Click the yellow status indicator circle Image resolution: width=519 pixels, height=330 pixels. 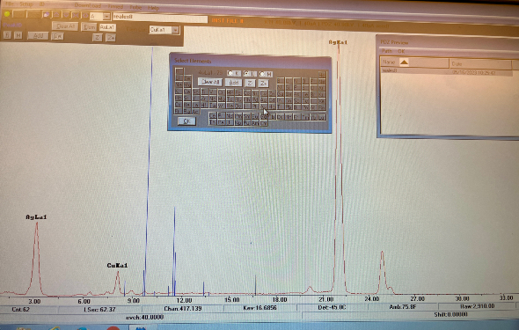click(x=7, y=14)
